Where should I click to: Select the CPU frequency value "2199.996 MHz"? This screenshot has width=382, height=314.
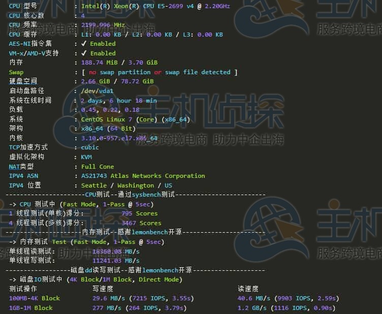tap(103, 25)
